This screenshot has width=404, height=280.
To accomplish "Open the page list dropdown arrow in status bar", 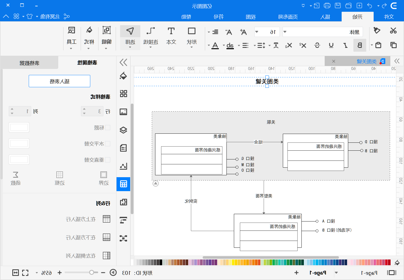I will click(x=336, y=273).
